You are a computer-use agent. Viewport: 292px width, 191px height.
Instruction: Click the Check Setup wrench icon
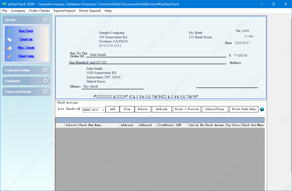[x=9, y=56]
